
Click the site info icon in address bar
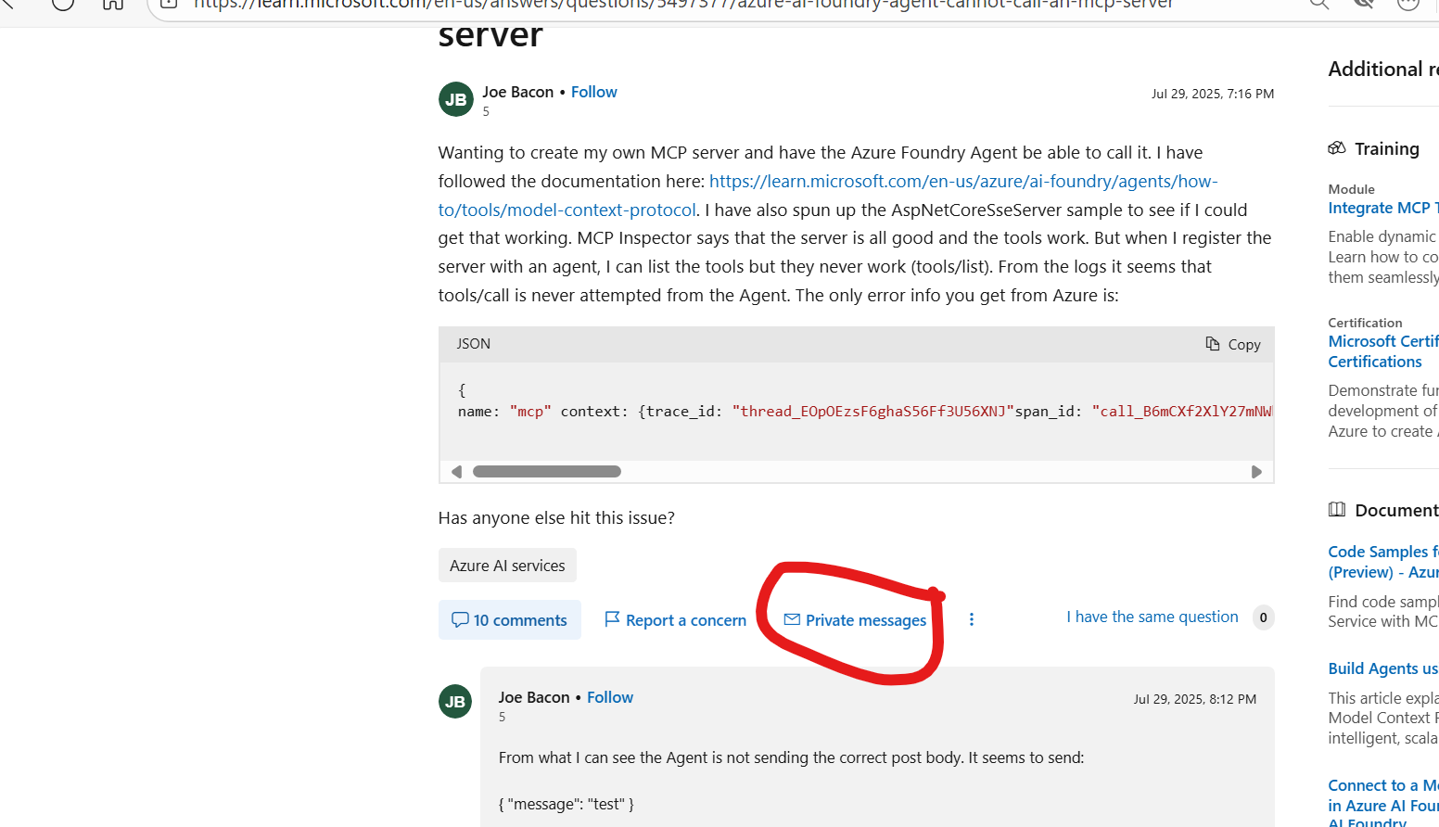(x=169, y=4)
